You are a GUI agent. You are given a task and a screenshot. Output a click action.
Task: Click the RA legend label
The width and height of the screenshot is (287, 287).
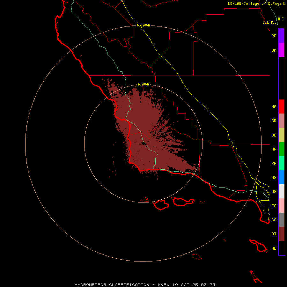tap(274, 164)
